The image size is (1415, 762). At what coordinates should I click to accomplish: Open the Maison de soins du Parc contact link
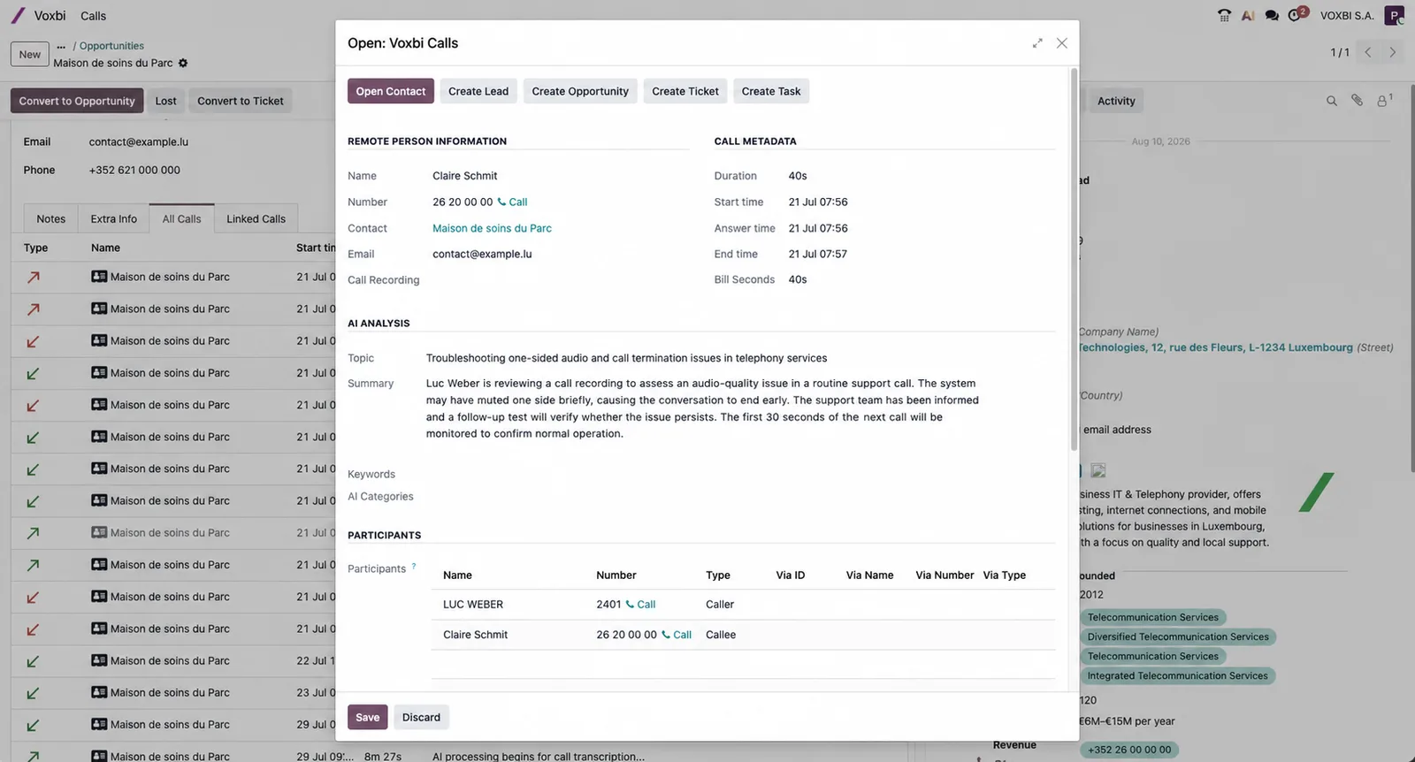(x=492, y=228)
